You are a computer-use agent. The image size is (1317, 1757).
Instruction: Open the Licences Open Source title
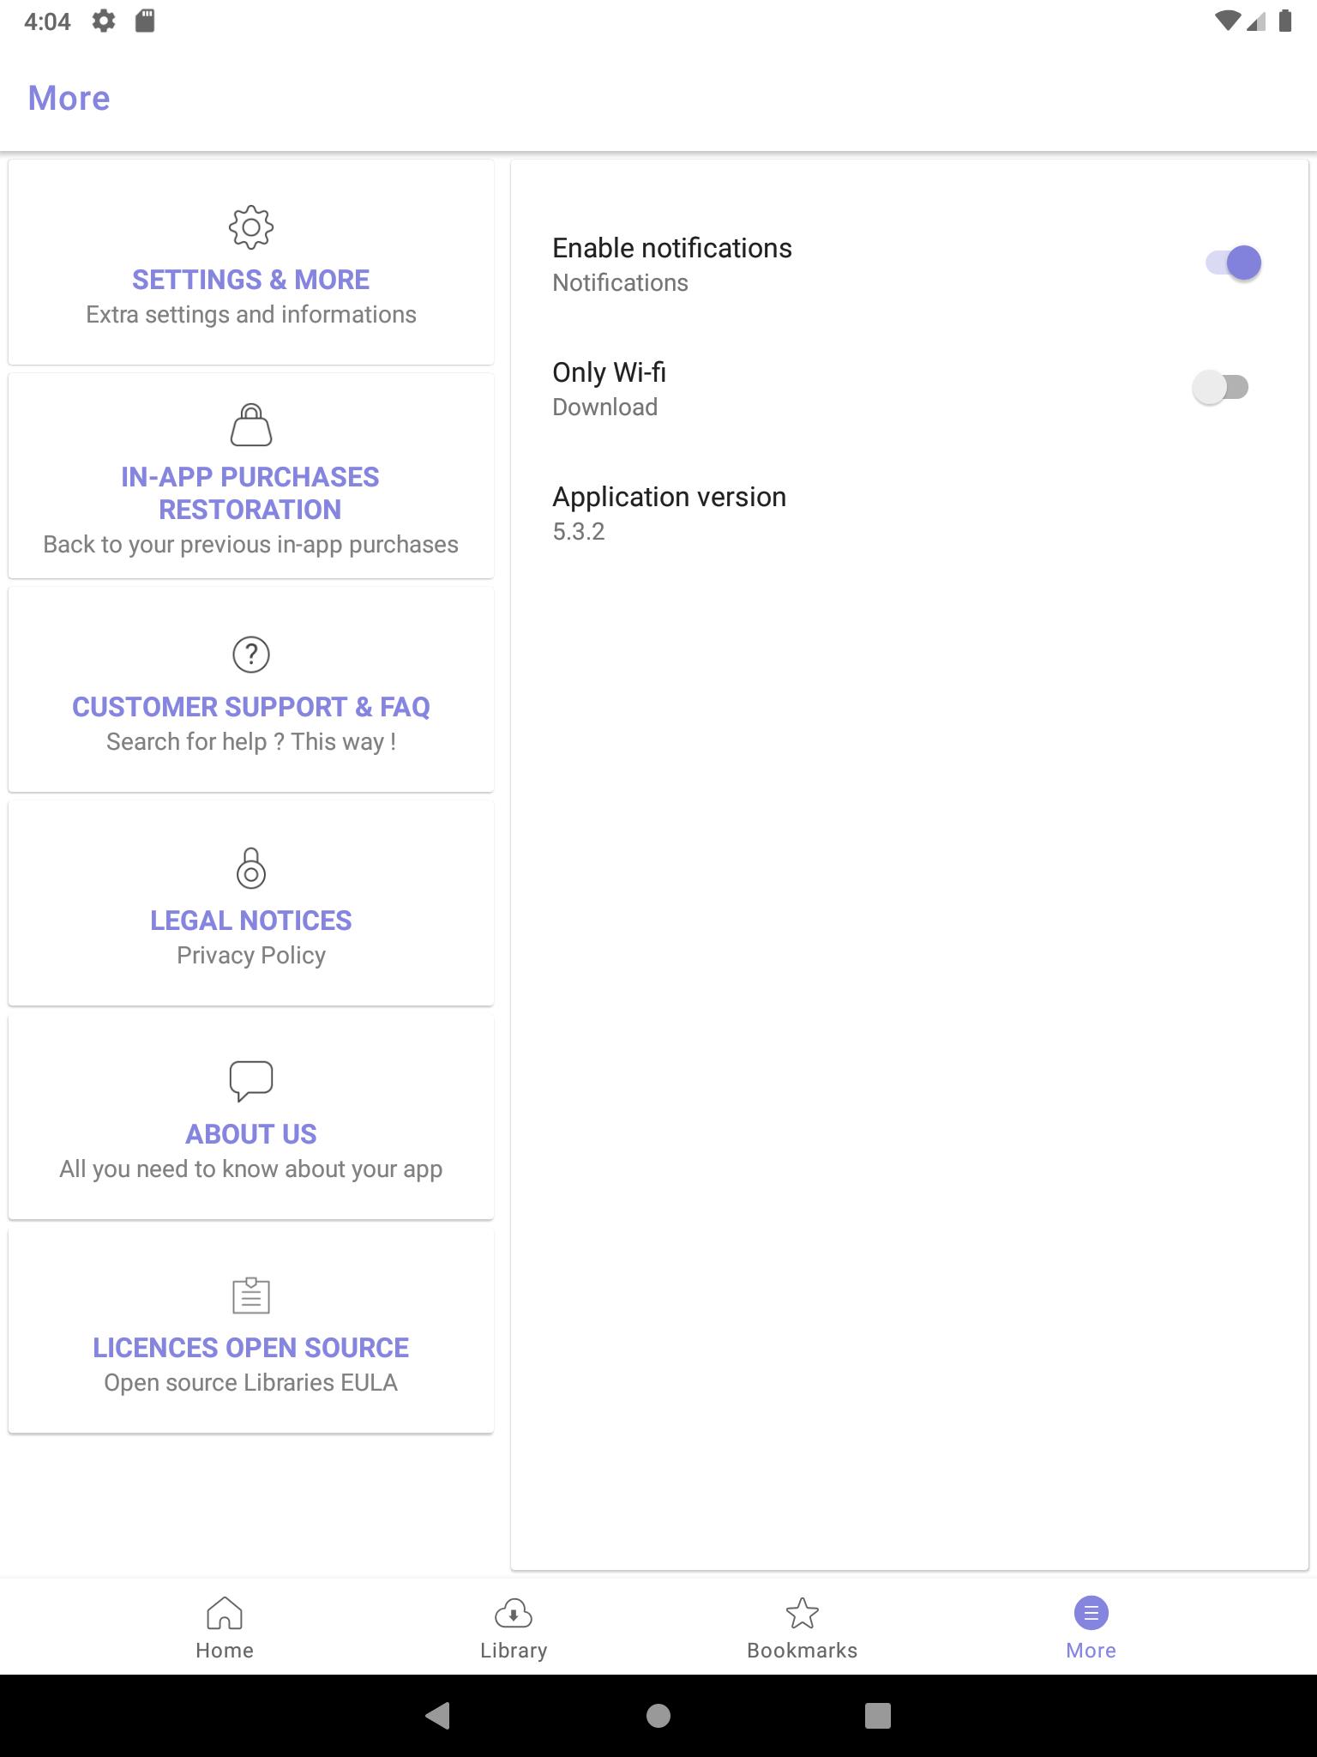(251, 1348)
